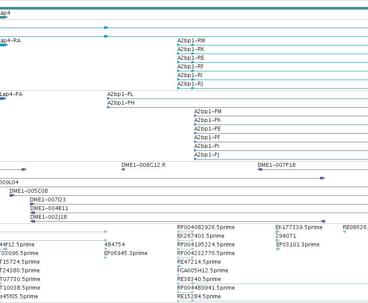Select the A2bp1-RK transcript label
Viewport: 368px width, 303px height.
pyautogui.click(x=191, y=49)
